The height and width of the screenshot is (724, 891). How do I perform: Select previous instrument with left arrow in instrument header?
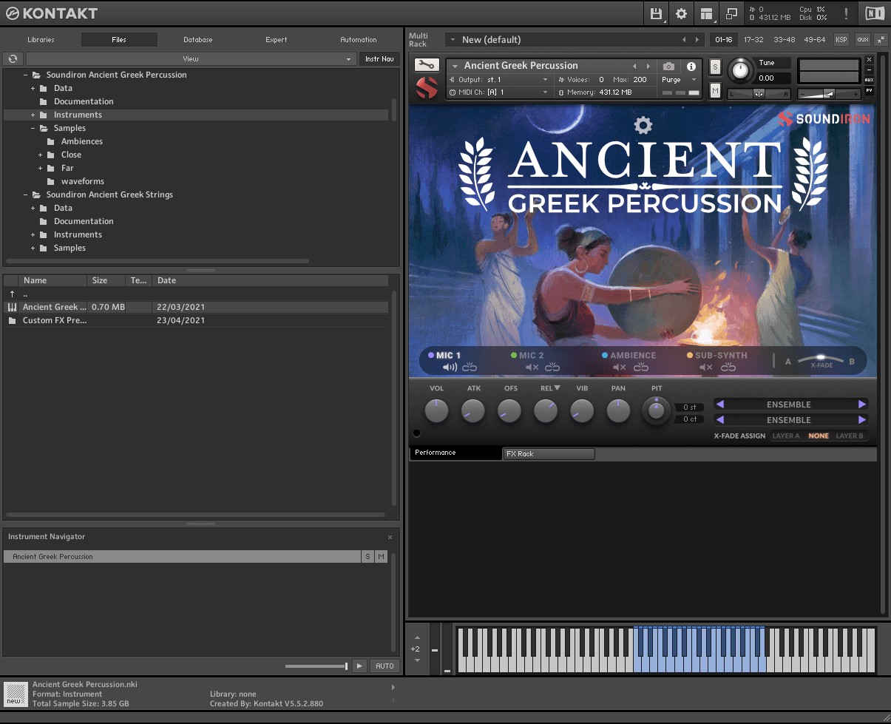[x=634, y=66]
